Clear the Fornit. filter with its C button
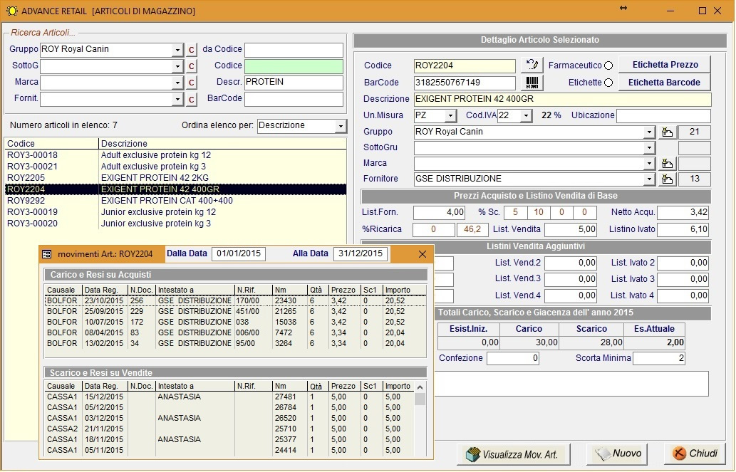Viewport: 736px width, 472px height. click(191, 99)
